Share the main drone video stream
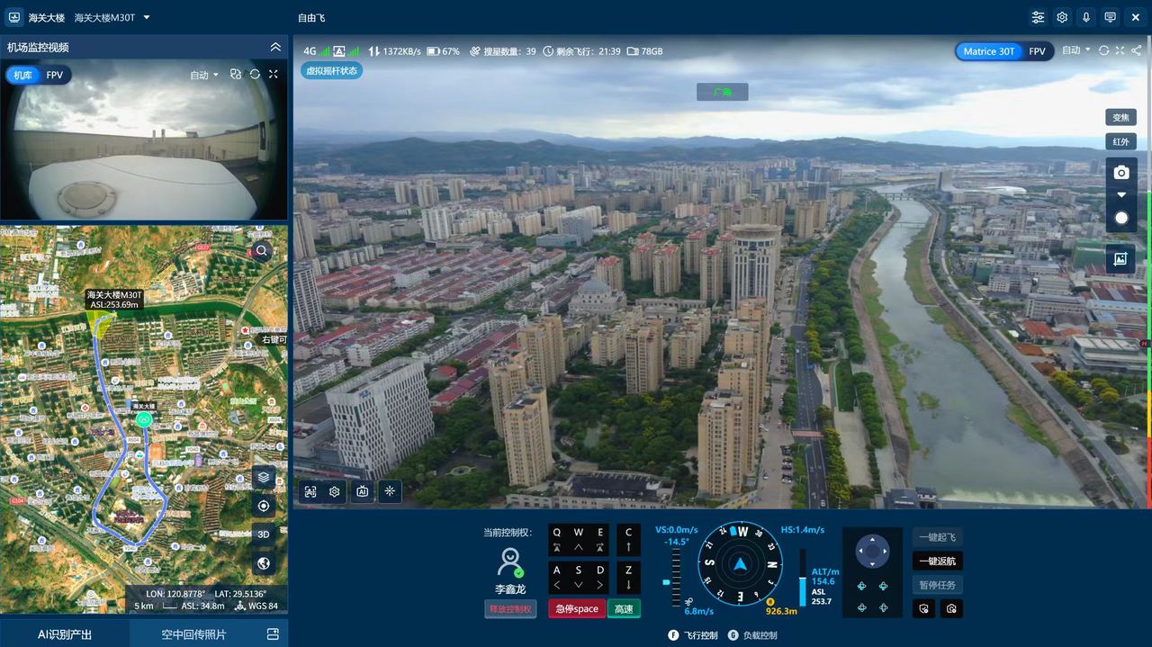 click(1136, 50)
